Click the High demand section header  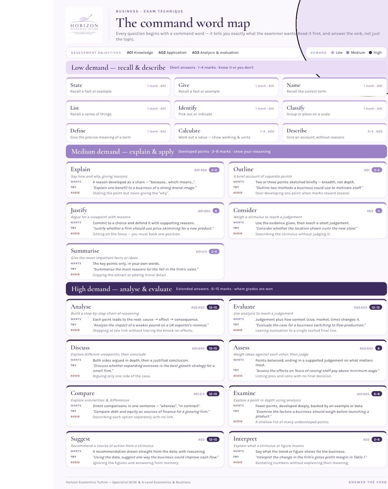tap(226, 289)
